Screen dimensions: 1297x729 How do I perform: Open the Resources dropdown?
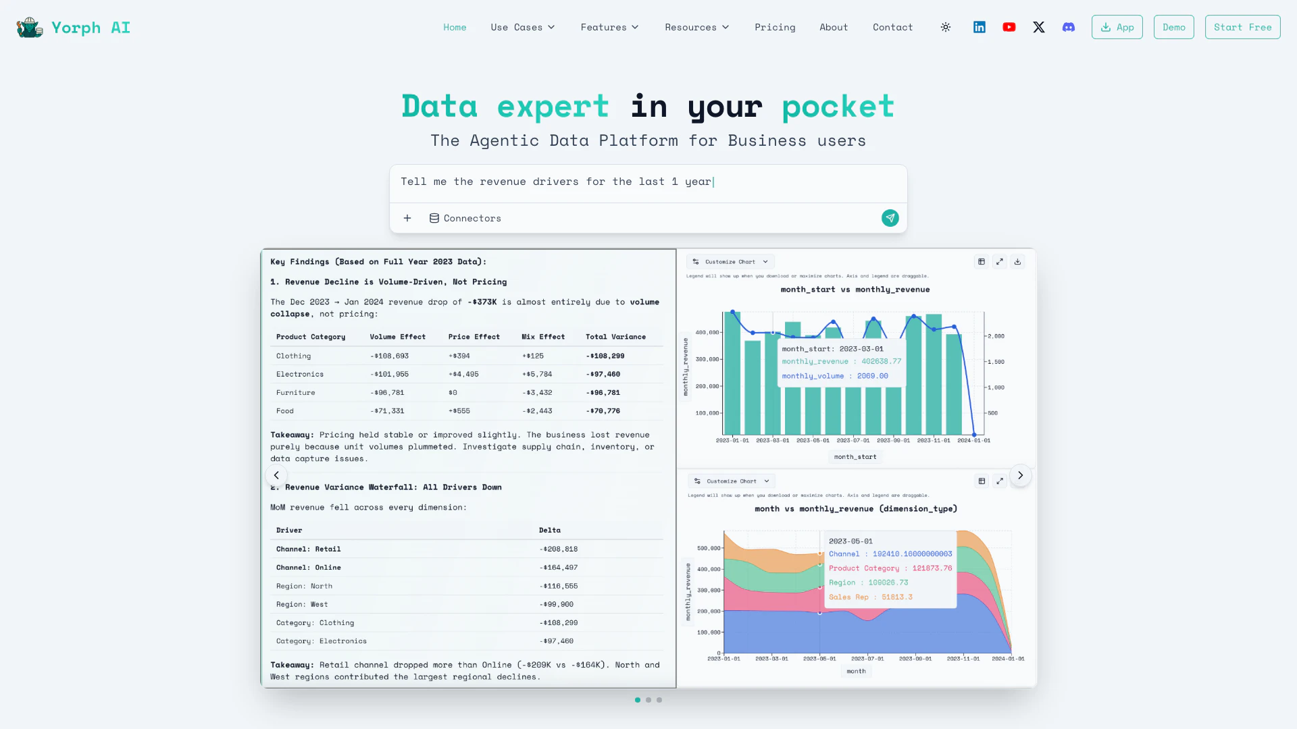coord(696,27)
